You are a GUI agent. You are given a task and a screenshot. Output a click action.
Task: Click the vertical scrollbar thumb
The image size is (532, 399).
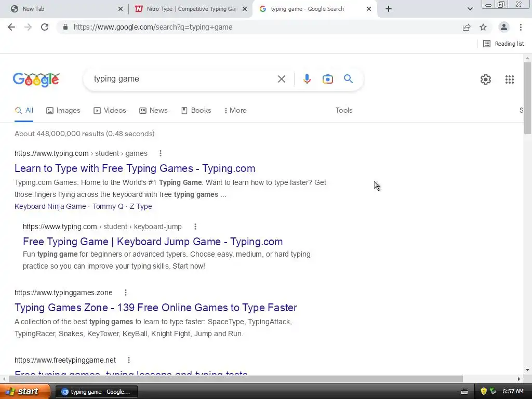click(x=527, y=98)
